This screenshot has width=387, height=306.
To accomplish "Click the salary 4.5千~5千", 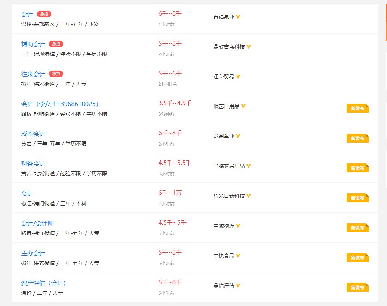I will (172, 222).
